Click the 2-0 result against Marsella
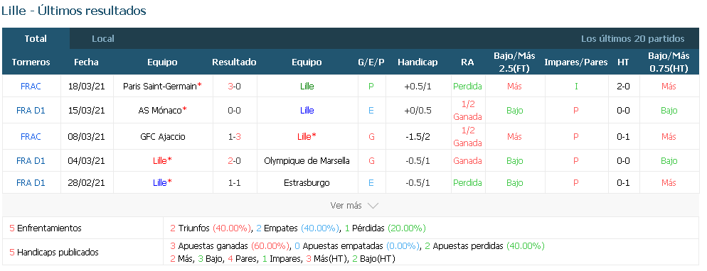The width and height of the screenshot is (707, 271). pyautogui.click(x=234, y=160)
